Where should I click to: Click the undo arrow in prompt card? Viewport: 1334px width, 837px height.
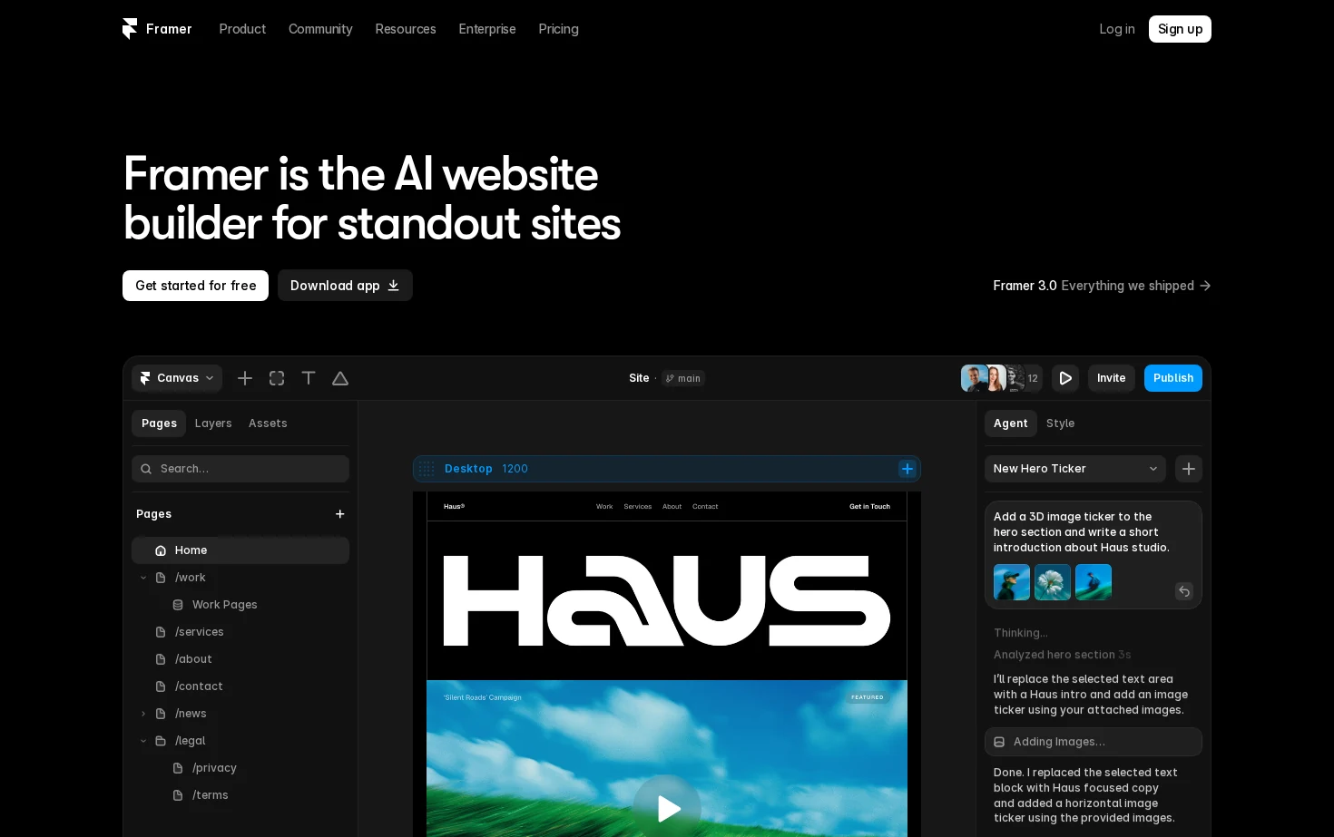(1184, 591)
